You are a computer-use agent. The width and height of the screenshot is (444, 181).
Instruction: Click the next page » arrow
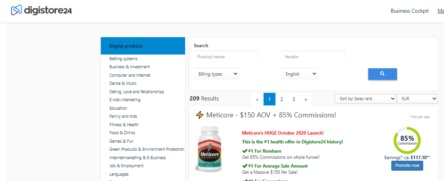pos(306,99)
